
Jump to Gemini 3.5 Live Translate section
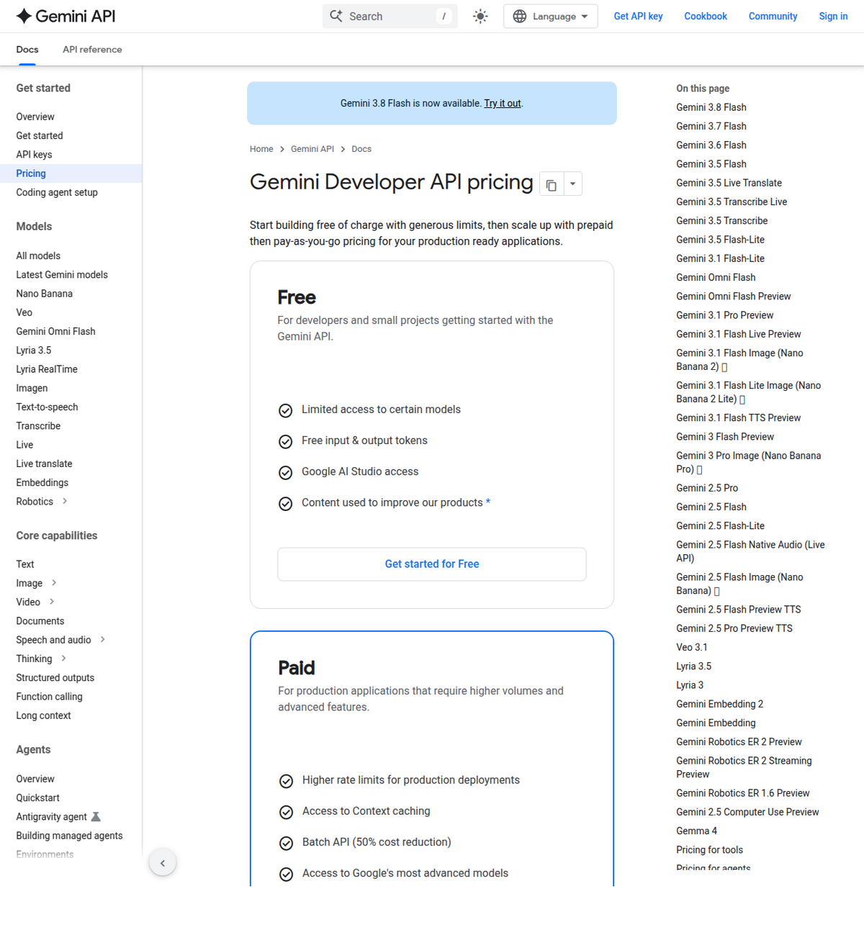[x=729, y=183]
